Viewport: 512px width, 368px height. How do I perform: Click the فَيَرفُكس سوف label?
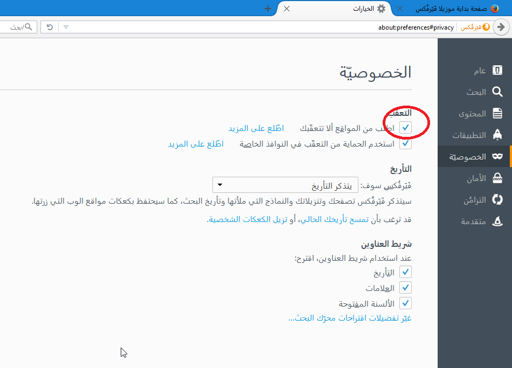tap(386, 185)
